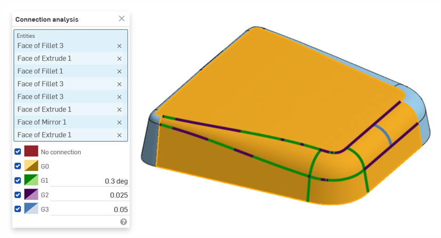Delete the bottom Face of Extrude 1 entry
Image resolution: width=441 pixels, height=238 pixels.
coord(119,135)
